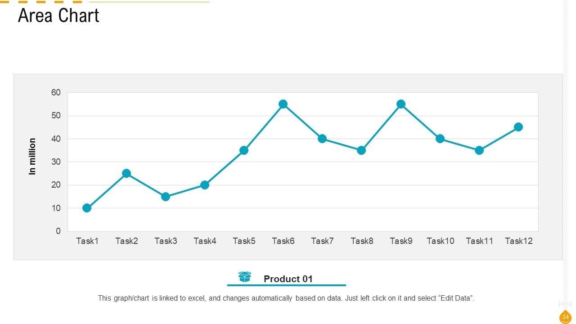Select the Task1 data point marker

(87, 208)
